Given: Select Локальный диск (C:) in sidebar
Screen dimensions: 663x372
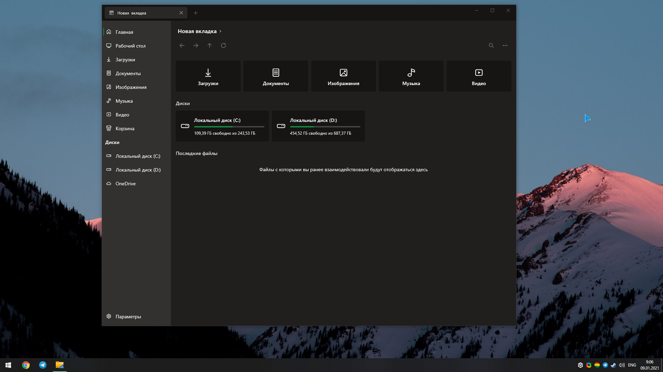Looking at the screenshot, I should click(136, 156).
